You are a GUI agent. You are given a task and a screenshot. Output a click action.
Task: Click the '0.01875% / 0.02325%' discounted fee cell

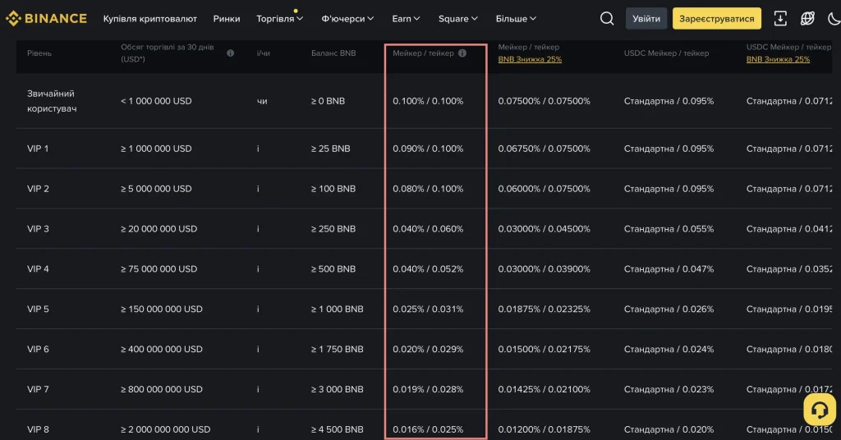tap(544, 309)
